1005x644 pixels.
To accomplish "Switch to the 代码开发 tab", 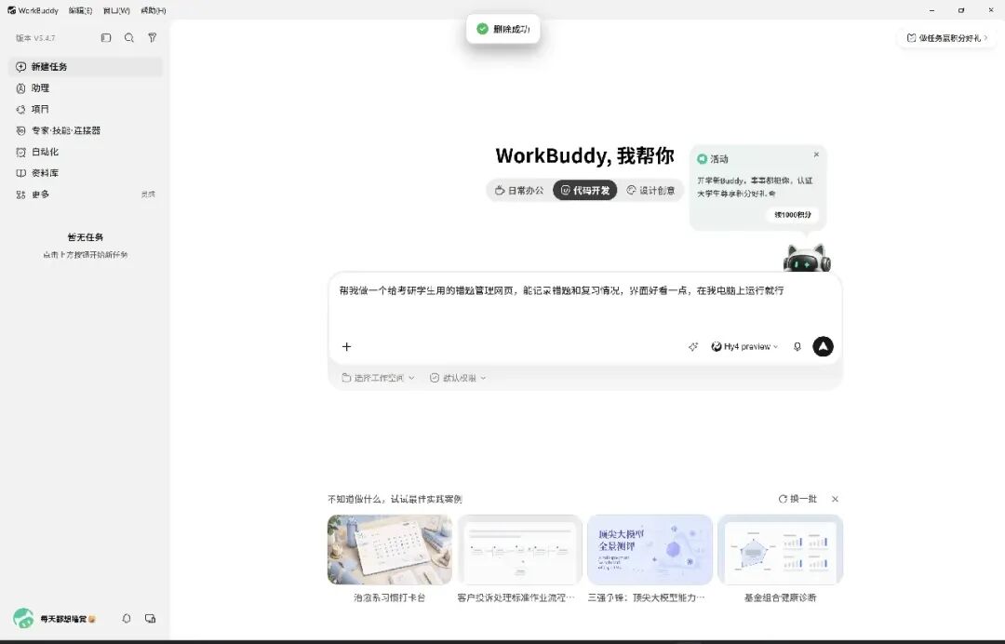I will click(585, 191).
